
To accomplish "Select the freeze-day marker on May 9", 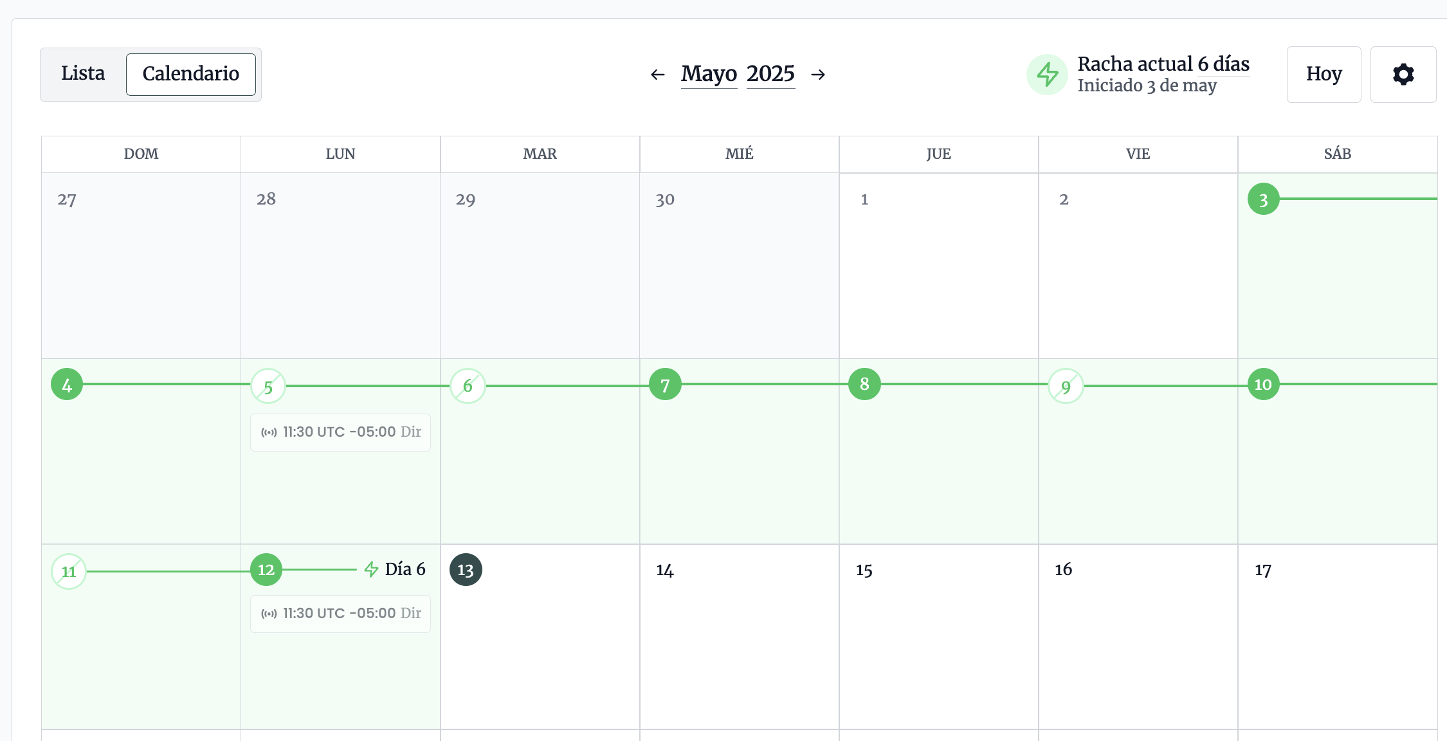I will pos(1066,386).
